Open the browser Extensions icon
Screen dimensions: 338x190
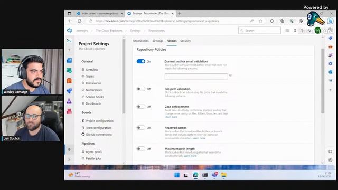pos(272,21)
